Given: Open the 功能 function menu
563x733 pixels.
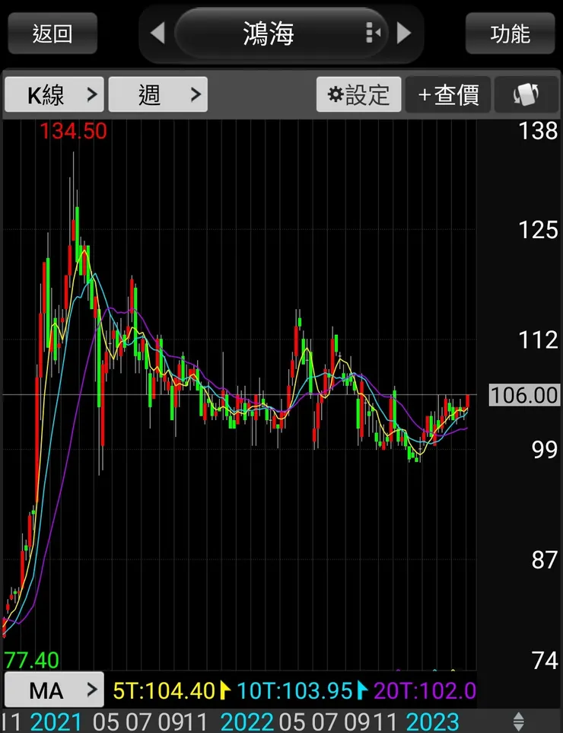Looking at the screenshot, I should (511, 33).
